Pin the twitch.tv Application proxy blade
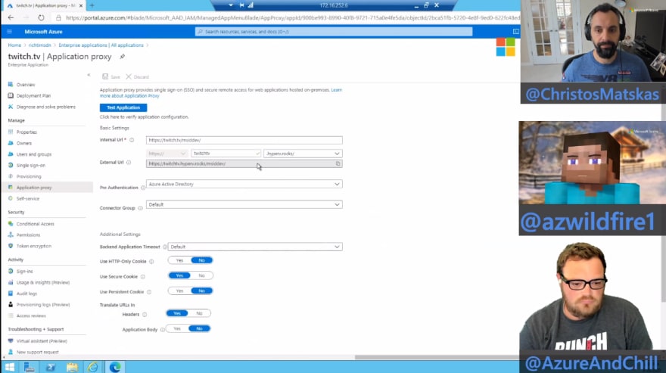The image size is (666, 373). click(123, 57)
